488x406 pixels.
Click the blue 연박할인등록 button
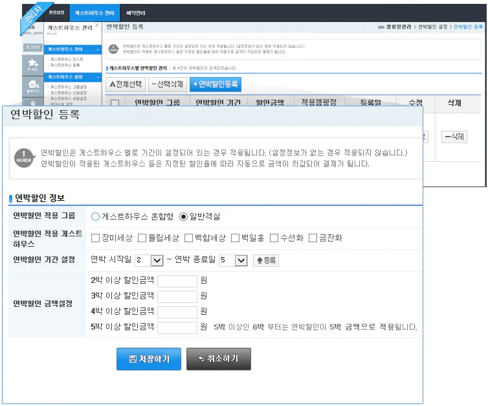coord(216,84)
